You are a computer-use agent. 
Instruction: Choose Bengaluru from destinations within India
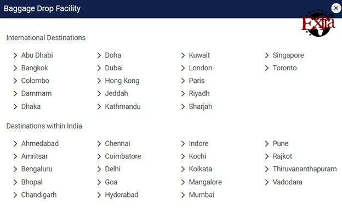coord(37,169)
